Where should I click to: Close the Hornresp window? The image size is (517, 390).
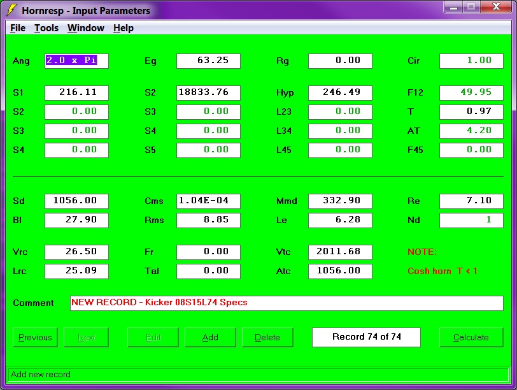(x=496, y=7)
